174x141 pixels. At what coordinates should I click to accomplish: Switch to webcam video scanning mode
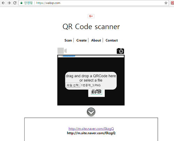pyautogui.click(x=62, y=51)
